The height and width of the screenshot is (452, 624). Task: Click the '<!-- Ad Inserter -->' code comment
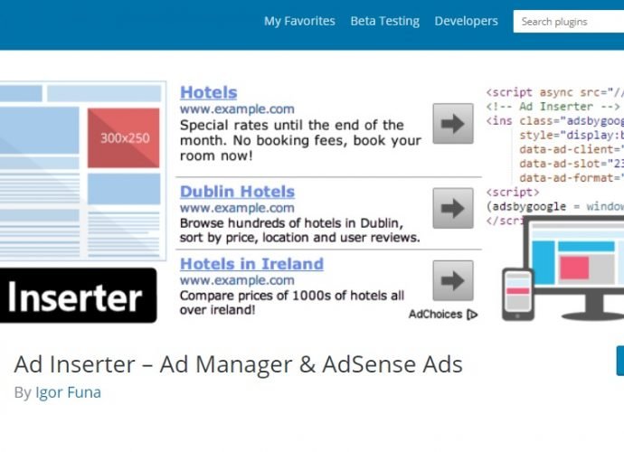pyautogui.click(x=553, y=107)
